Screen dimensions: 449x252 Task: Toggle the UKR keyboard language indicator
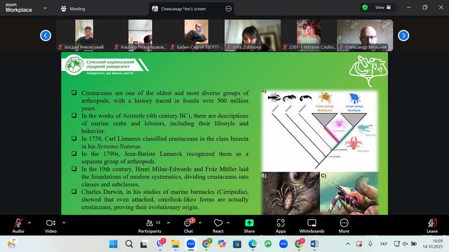[x=383, y=244]
